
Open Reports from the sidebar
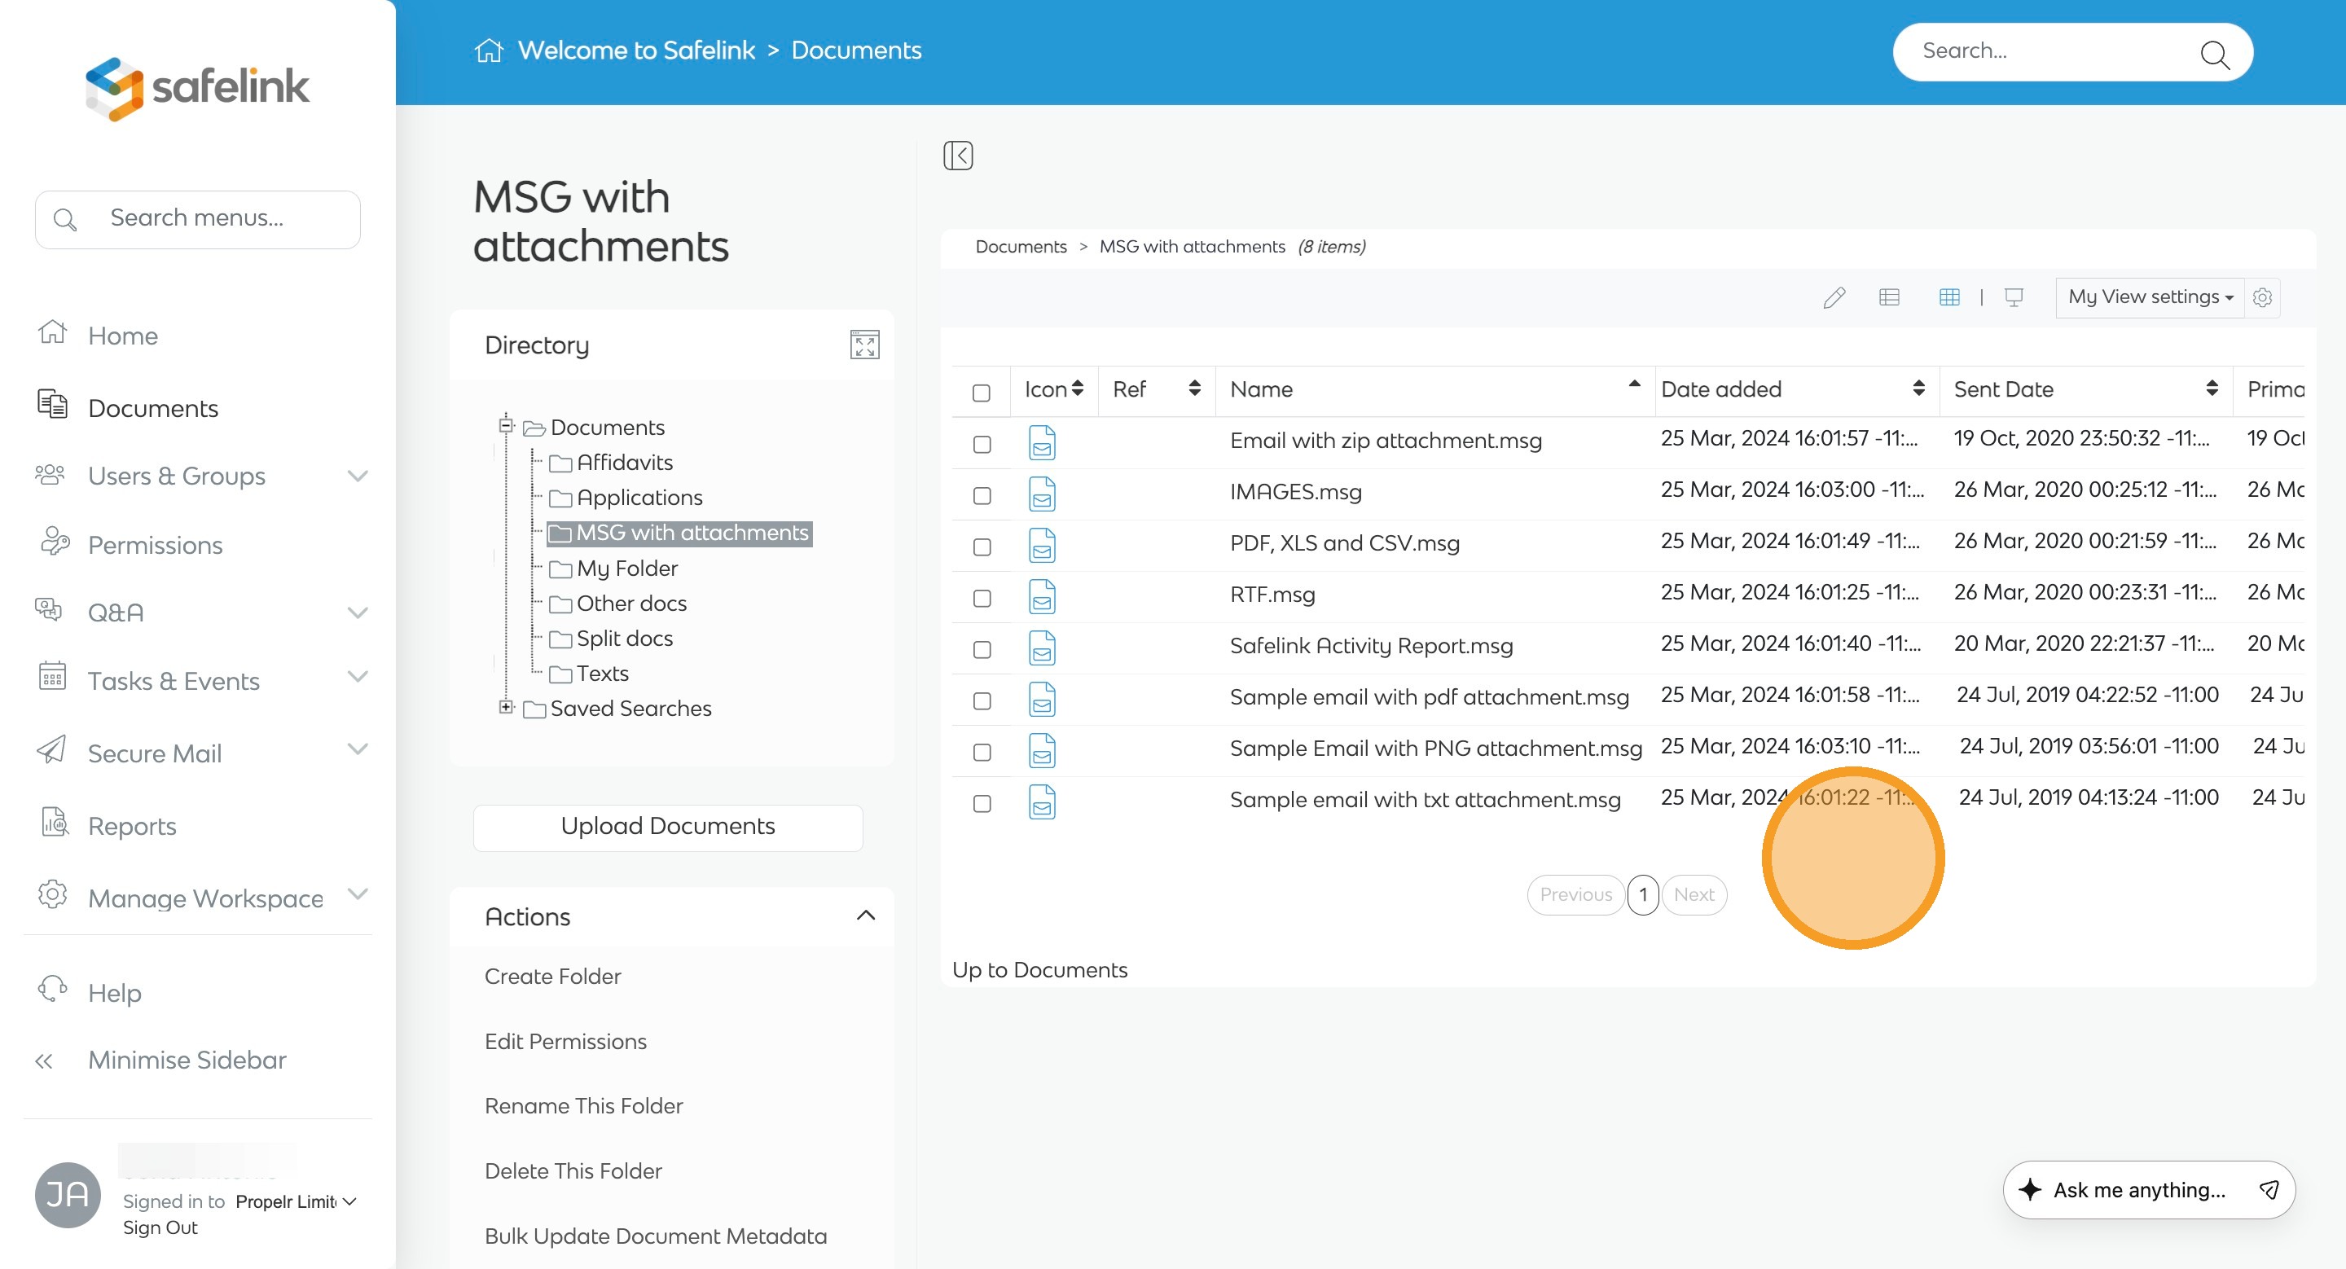pos(132,826)
